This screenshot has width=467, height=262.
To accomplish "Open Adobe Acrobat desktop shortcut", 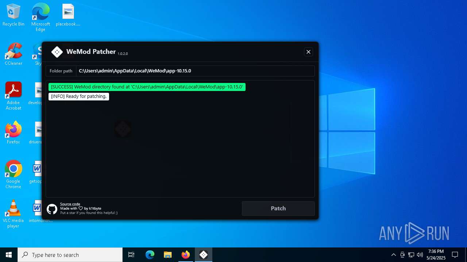I will tap(13, 96).
